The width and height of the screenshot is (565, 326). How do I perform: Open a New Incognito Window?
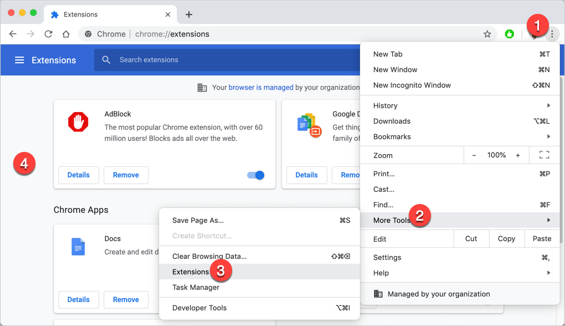460,85
